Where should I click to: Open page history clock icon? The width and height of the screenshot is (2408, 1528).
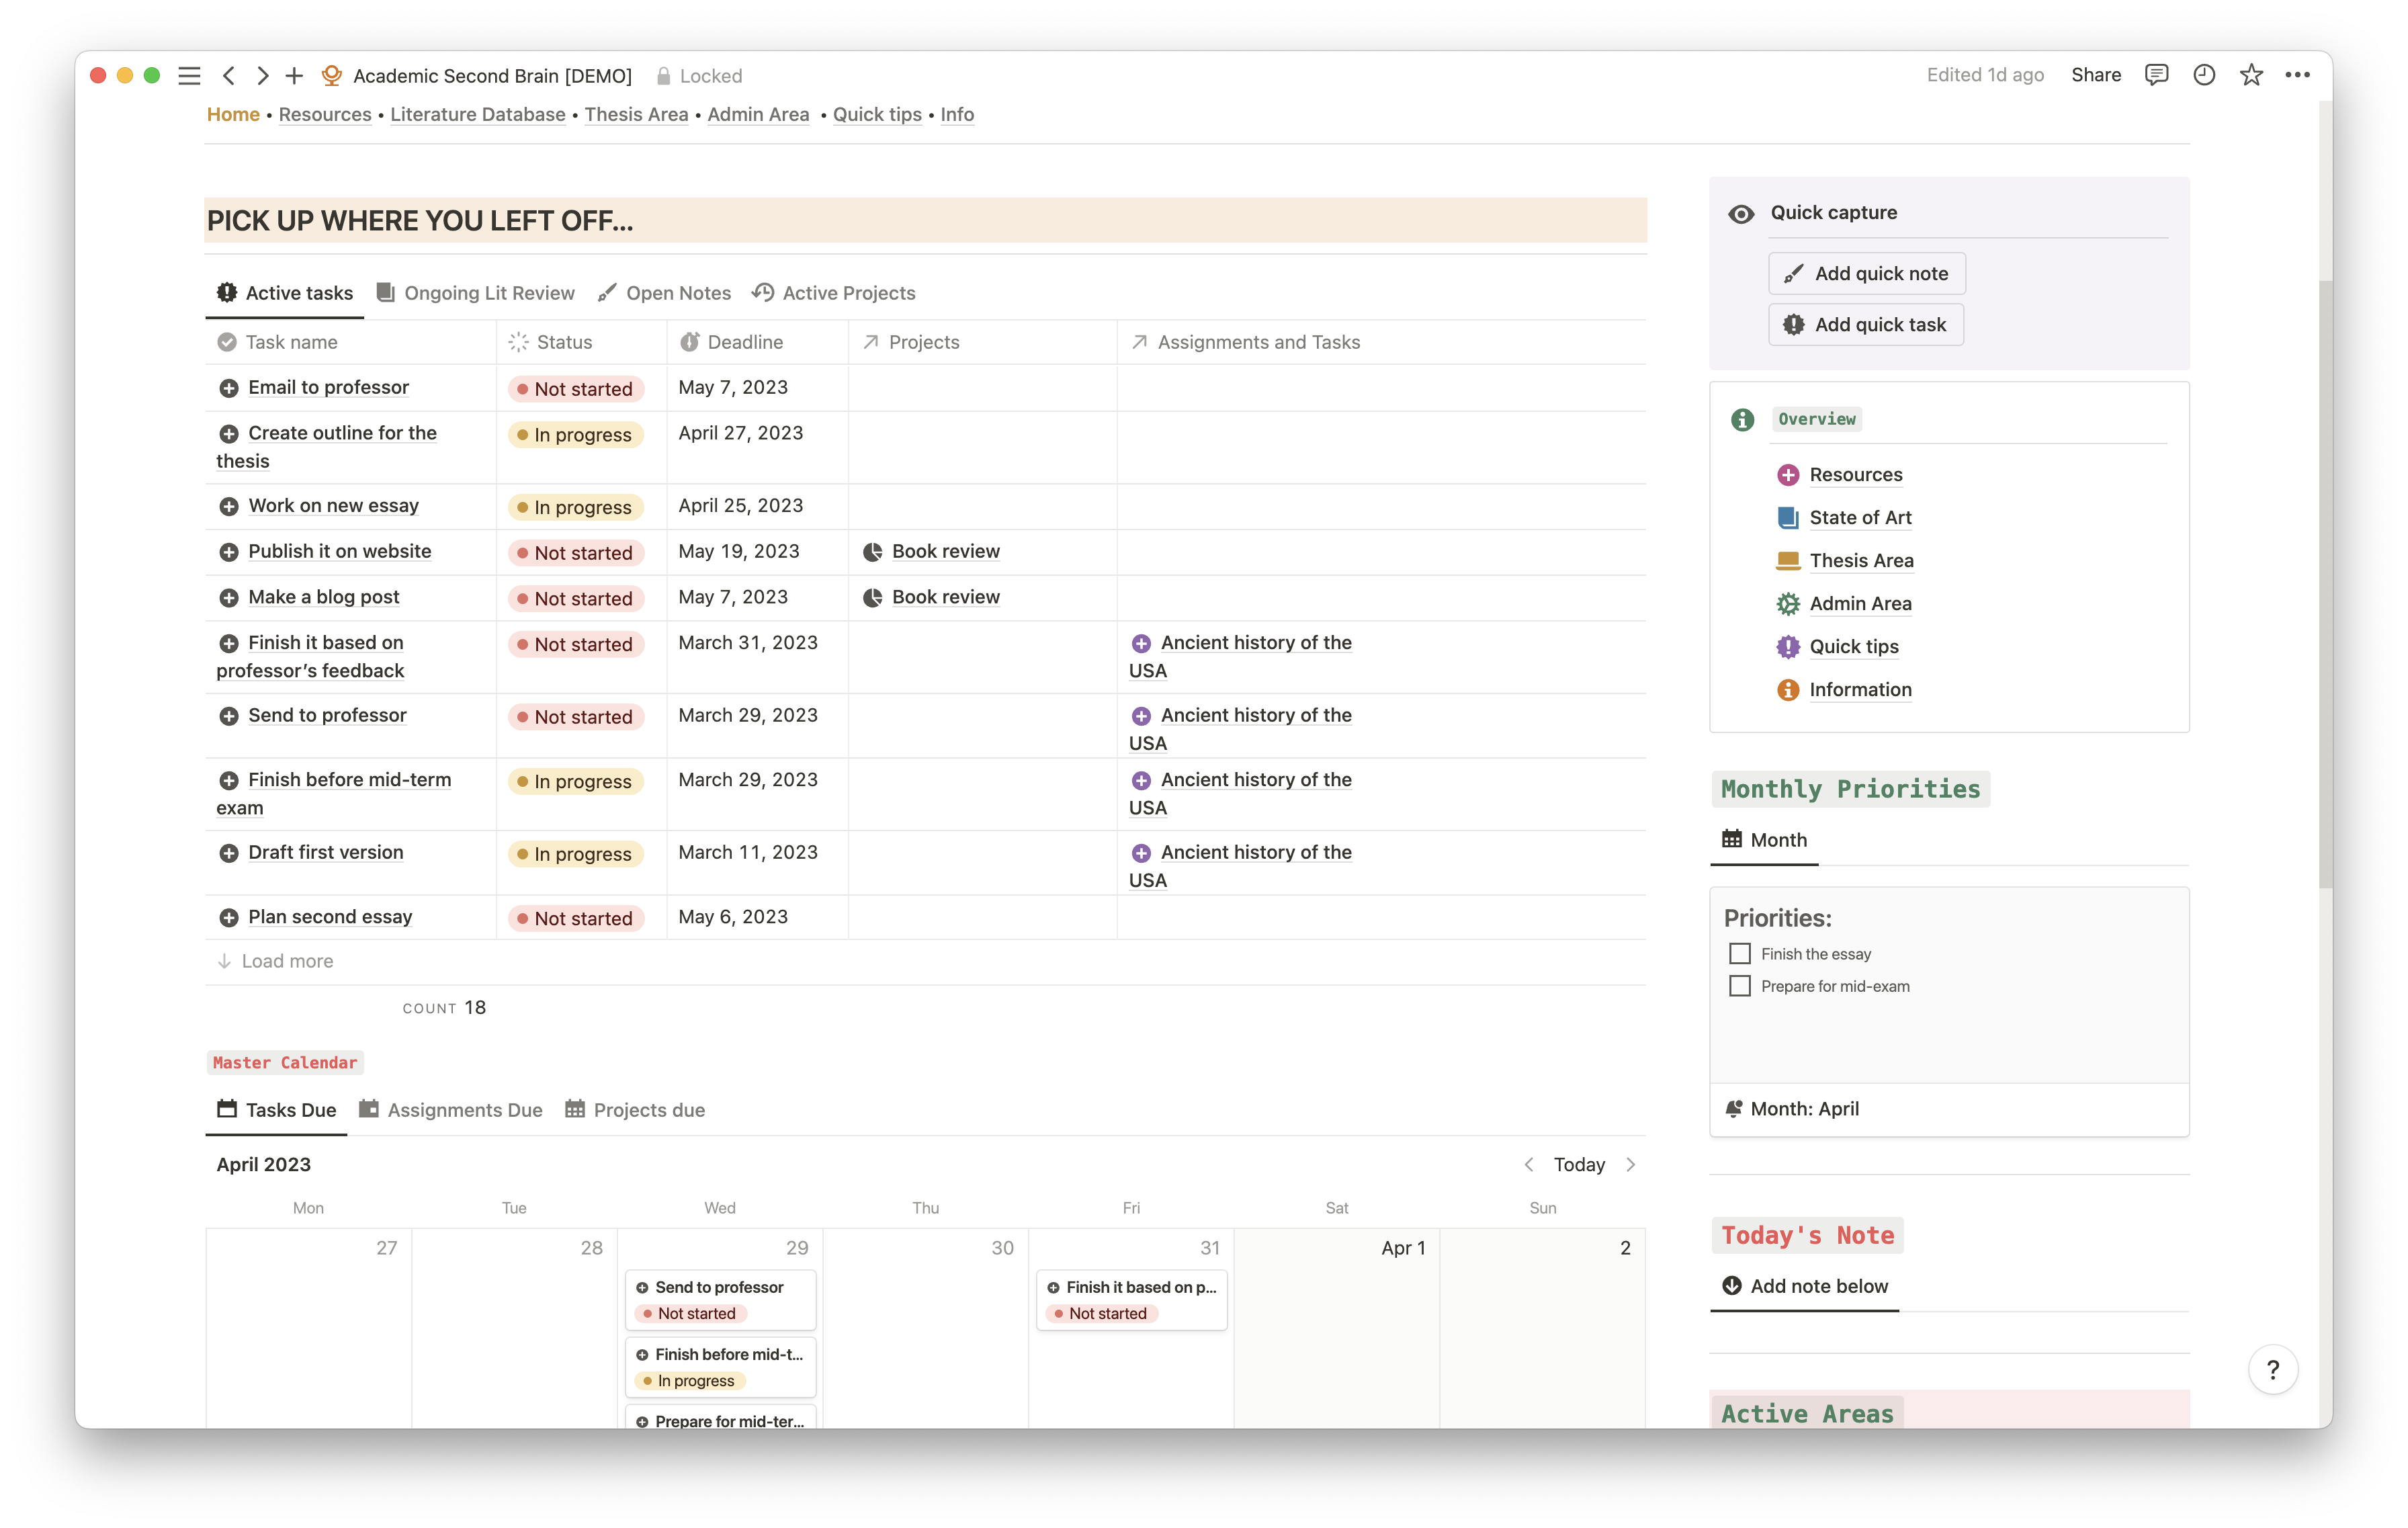click(2204, 75)
